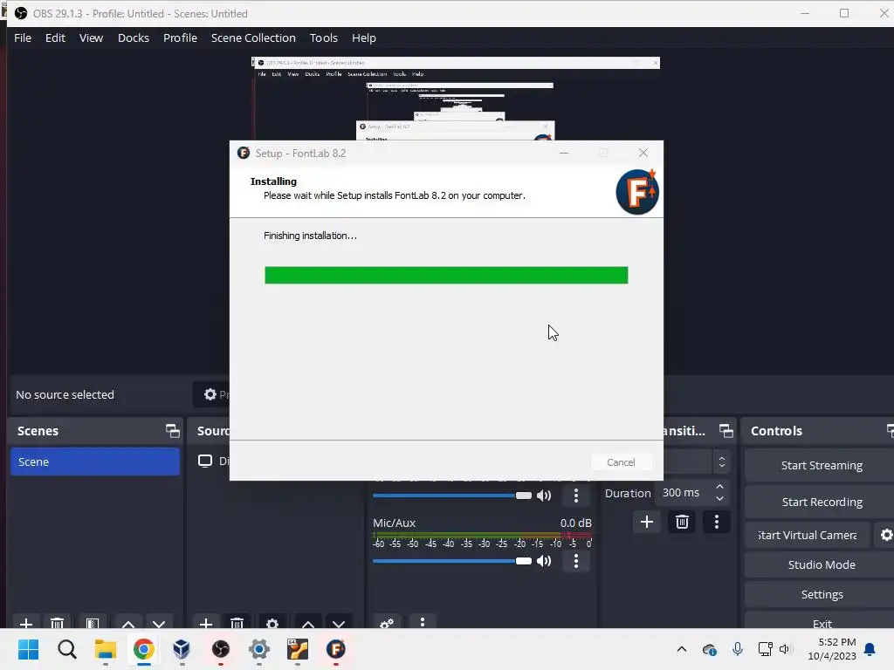This screenshot has height=670, width=894.
Task: Open OBS Settings from Controls panel
Action: tap(821, 594)
